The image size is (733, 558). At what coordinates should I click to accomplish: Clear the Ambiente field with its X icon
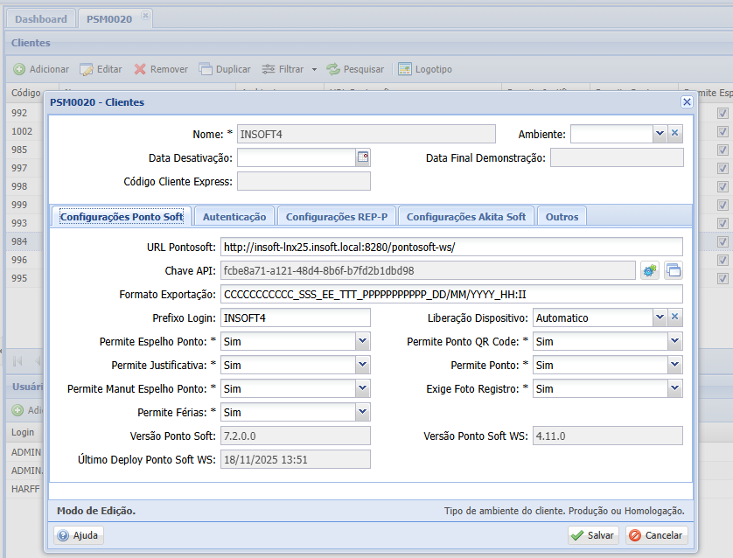[675, 133]
